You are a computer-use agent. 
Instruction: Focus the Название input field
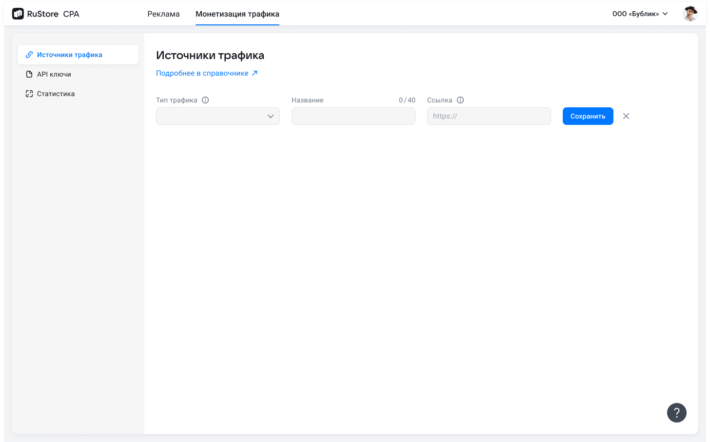(x=353, y=116)
